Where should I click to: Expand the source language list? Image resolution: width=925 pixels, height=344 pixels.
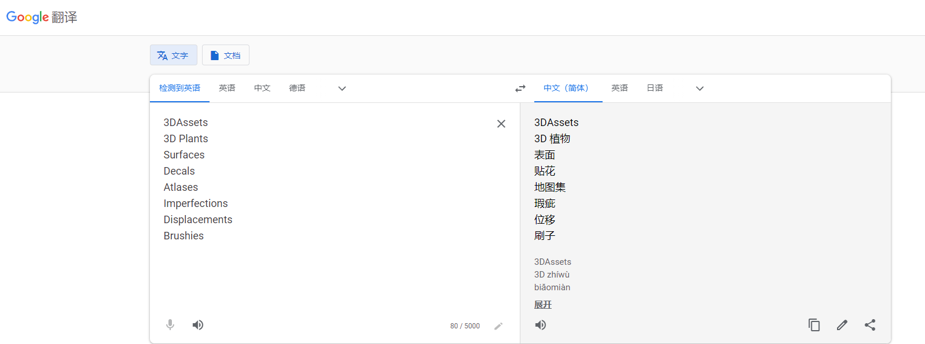[342, 88]
